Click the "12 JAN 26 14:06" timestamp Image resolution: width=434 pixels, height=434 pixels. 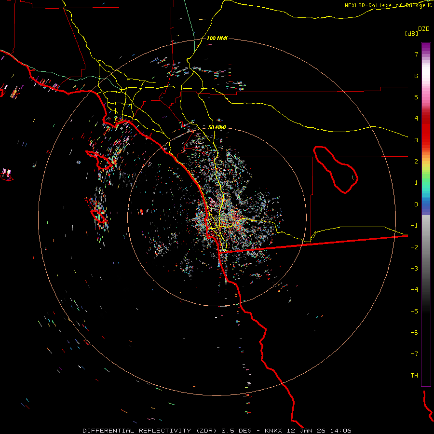pos(319,431)
